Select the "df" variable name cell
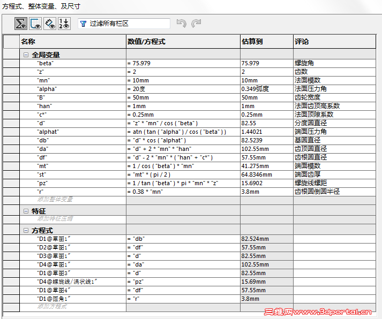 click(73, 158)
